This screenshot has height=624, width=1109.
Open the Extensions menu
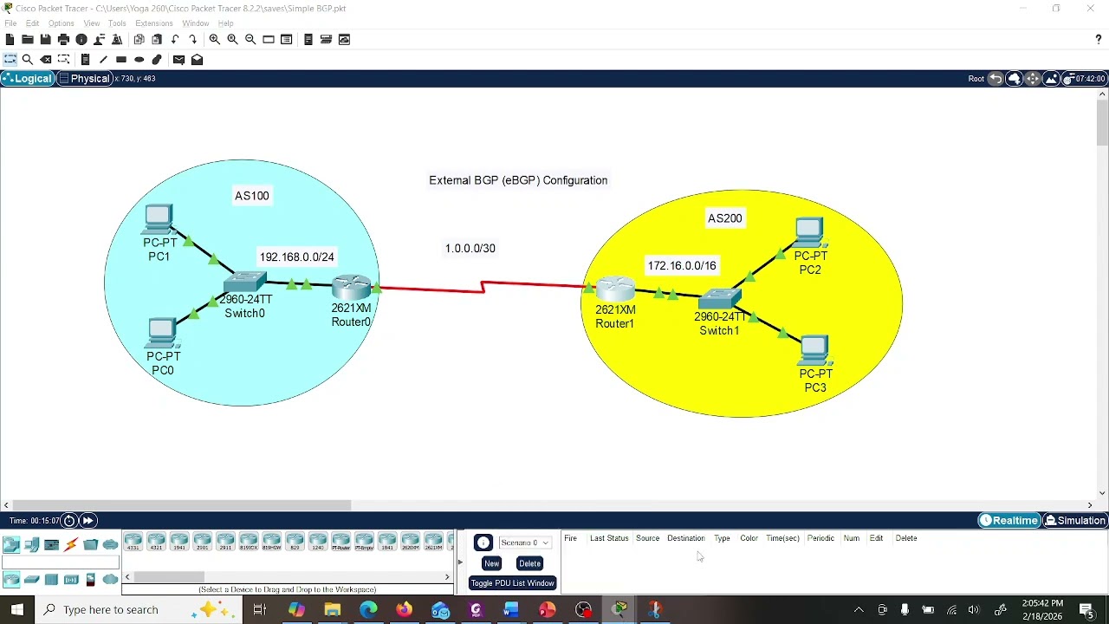click(x=154, y=23)
